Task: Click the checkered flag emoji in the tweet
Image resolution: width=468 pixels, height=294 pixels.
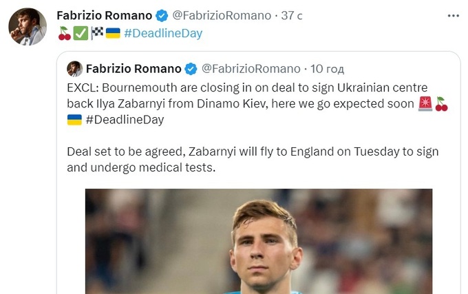Action: 97,33
